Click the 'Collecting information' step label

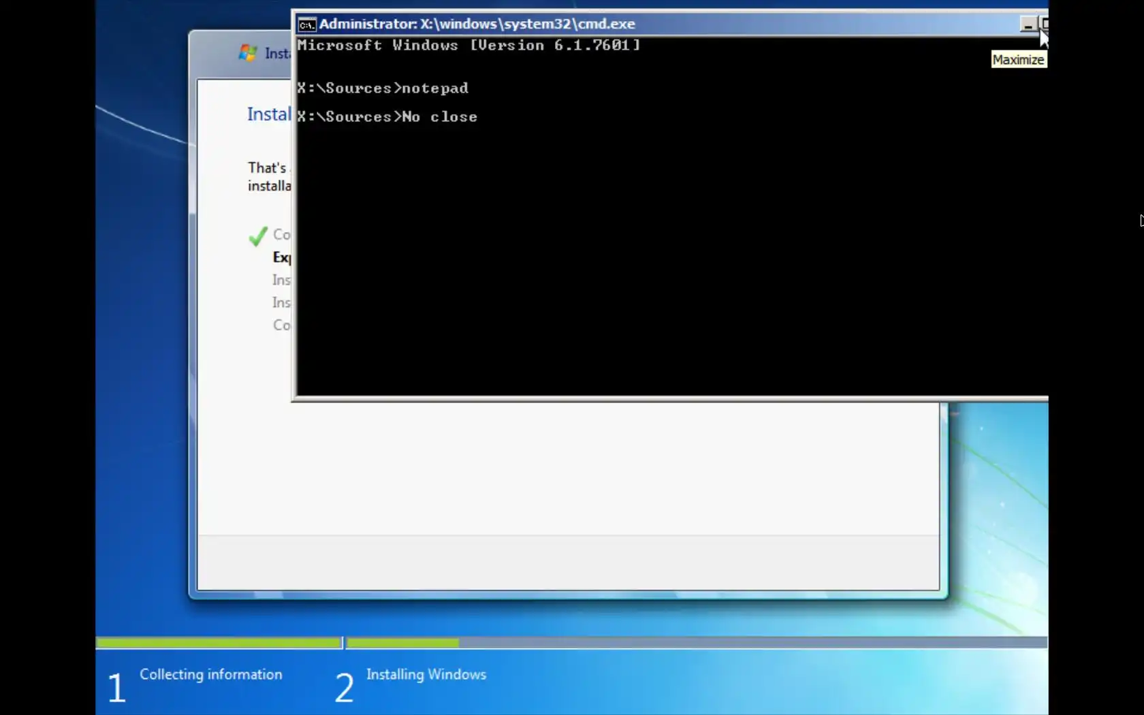pos(211,674)
